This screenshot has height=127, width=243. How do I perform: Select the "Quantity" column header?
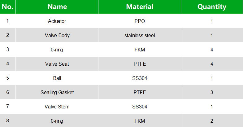pyautogui.click(x=212, y=7)
